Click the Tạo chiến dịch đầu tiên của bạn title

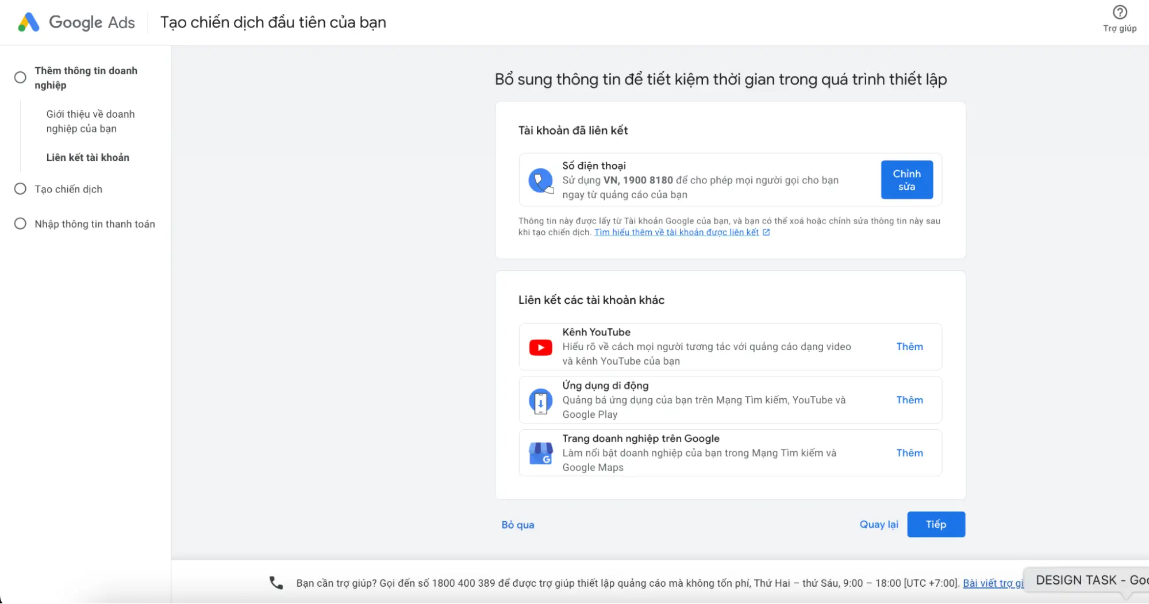(273, 22)
